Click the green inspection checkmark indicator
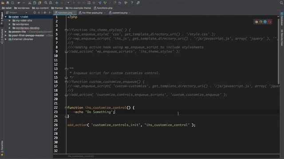 (x=278, y=17)
